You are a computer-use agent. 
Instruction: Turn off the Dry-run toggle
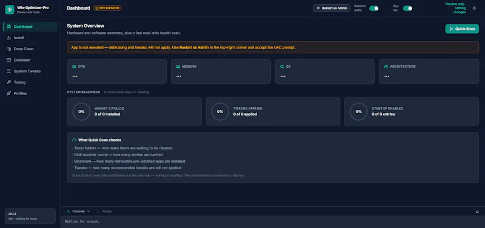(x=407, y=8)
